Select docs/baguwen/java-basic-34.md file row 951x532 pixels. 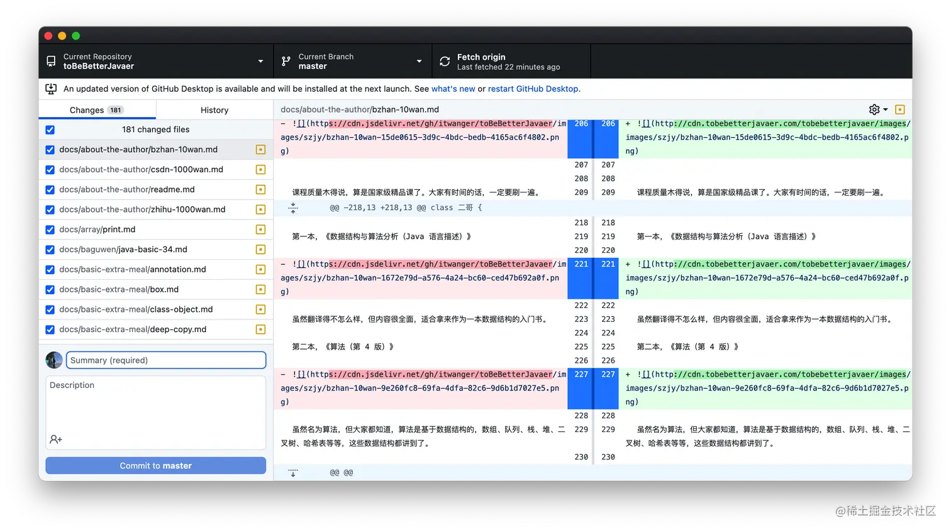click(156, 250)
